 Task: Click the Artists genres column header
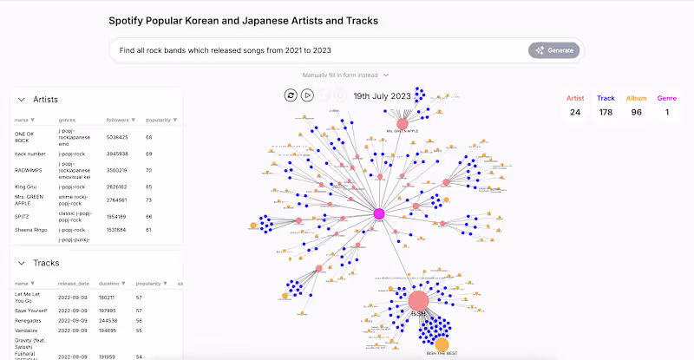pos(67,120)
